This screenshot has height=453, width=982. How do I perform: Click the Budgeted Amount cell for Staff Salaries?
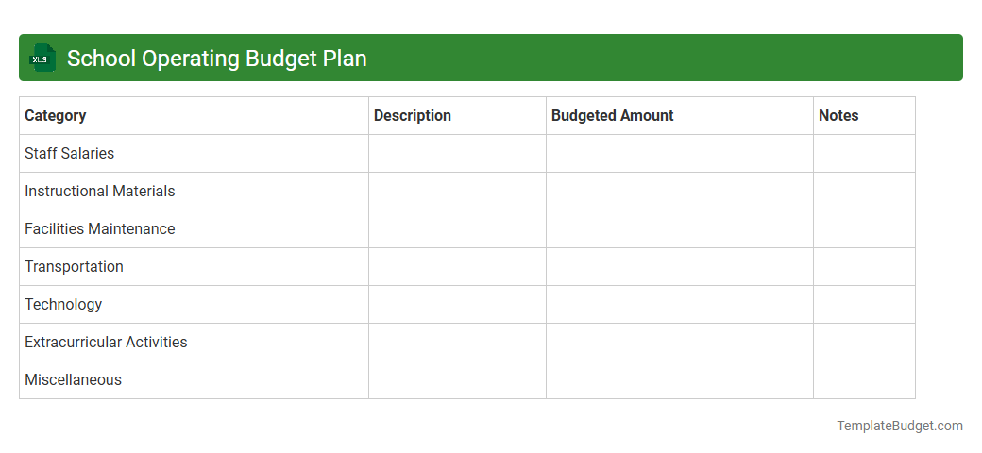pyautogui.click(x=680, y=153)
